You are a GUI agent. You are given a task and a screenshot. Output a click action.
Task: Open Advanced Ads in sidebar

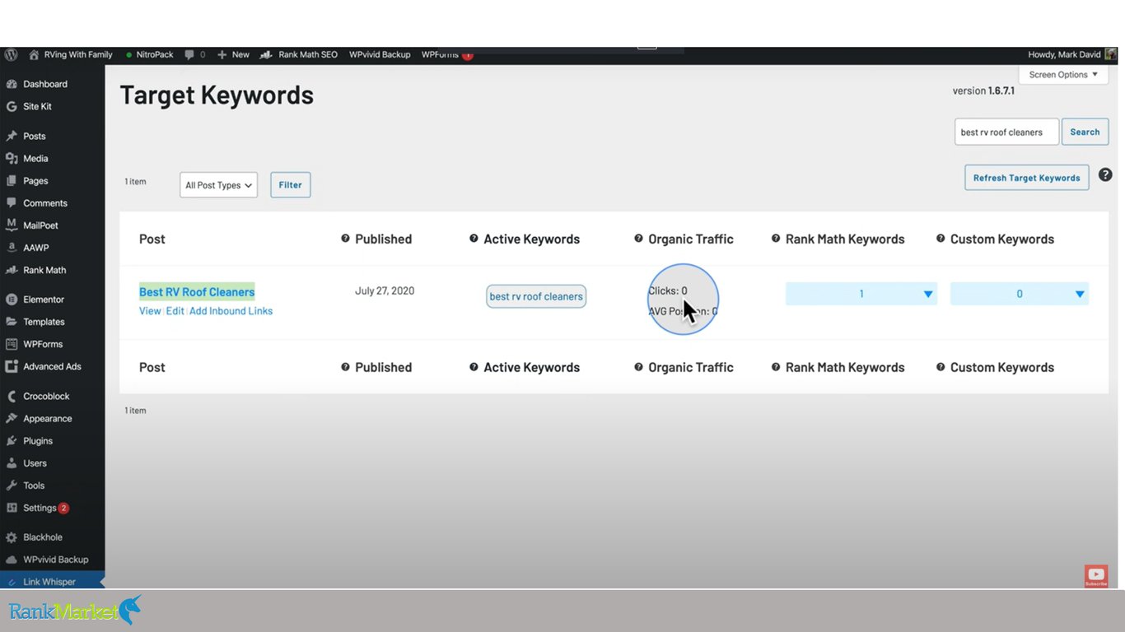point(53,366)
